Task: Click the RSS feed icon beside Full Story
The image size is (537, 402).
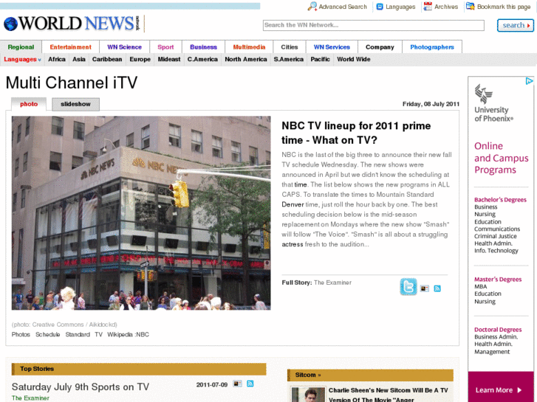Action: [437, 288]
